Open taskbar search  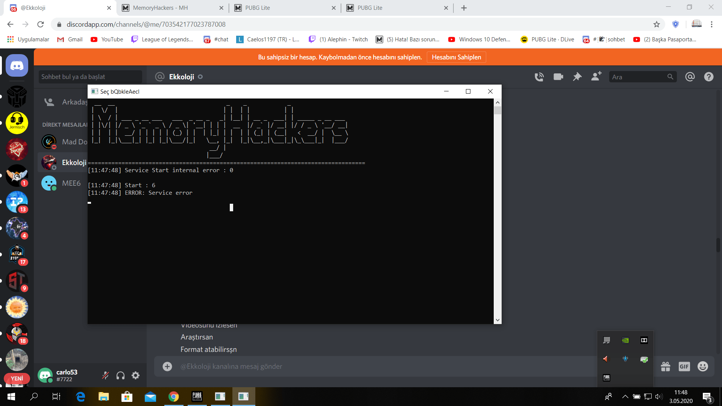[34, 397]
